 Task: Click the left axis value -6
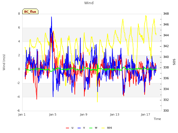18,111
